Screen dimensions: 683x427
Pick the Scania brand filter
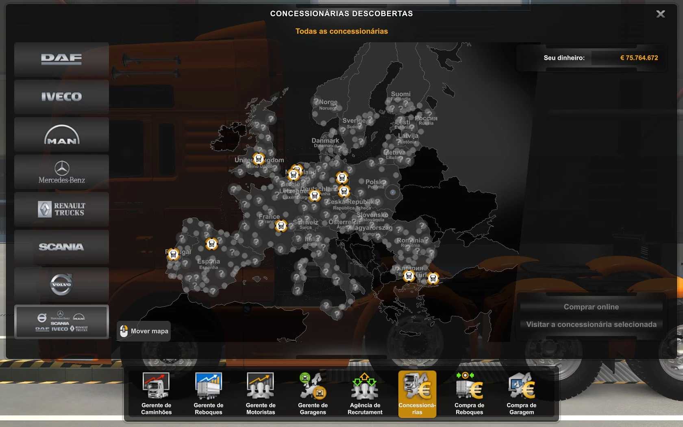tap(61, 247)
